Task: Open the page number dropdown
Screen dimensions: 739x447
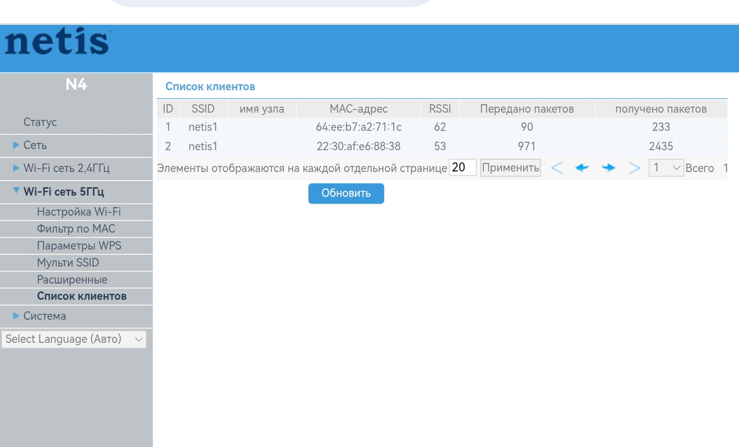Action: 666,168
